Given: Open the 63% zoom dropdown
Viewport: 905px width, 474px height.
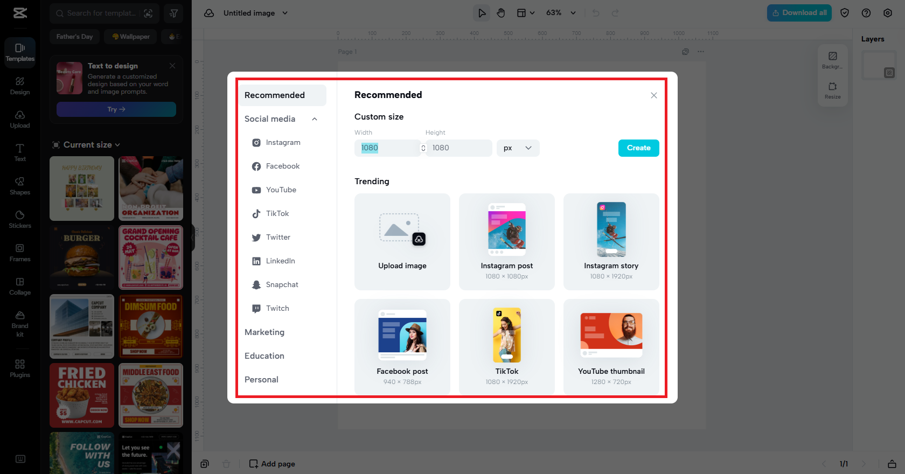Looking at the screenshot, I should click(x=561, y=13).
